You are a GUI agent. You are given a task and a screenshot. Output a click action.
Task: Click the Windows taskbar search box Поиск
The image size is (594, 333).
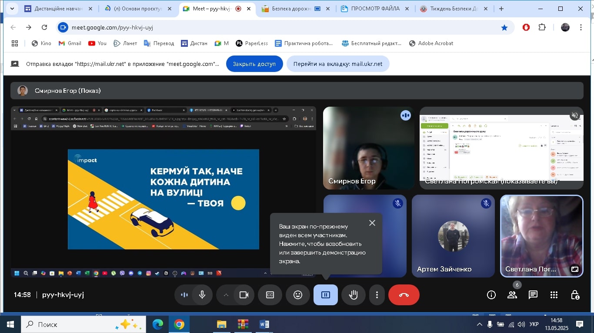83,324
